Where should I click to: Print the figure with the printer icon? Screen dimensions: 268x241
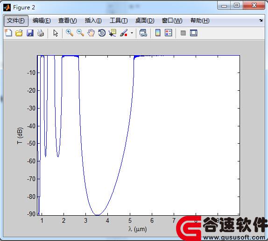click(x=41, y=33)
